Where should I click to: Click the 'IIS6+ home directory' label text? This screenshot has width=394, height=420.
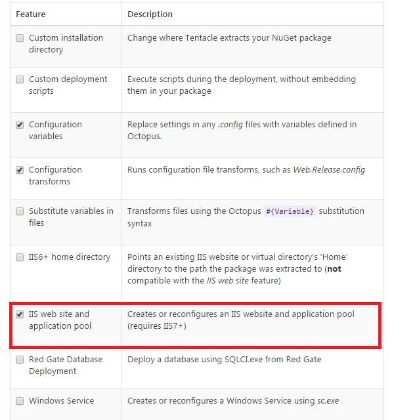click(x=70, y=257)
